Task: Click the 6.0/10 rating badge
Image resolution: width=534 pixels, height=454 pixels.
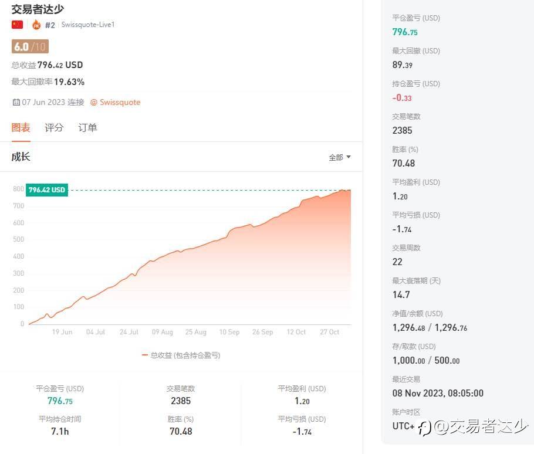Action: coord(29,47)
